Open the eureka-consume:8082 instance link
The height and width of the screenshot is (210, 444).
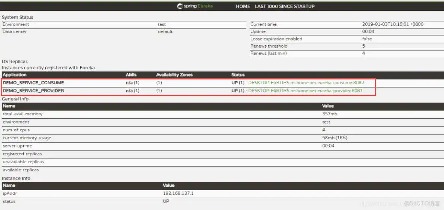[x=306, y=83]
